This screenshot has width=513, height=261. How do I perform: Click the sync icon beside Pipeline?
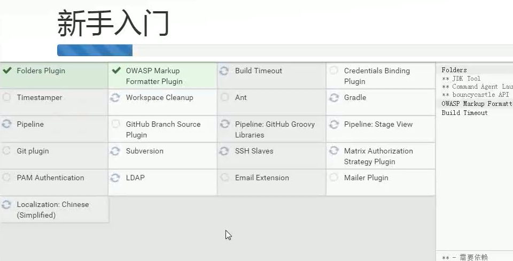pos(6,124)
